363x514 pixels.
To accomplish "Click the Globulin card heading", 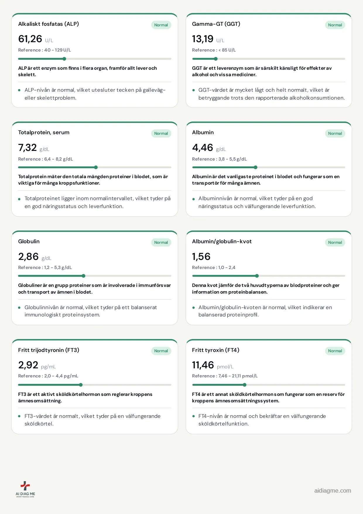I will [29, 241].
